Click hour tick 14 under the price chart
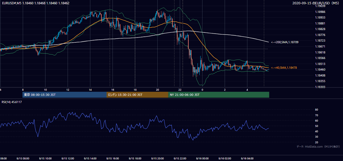The image size is (343, 161). coord(90,90)
